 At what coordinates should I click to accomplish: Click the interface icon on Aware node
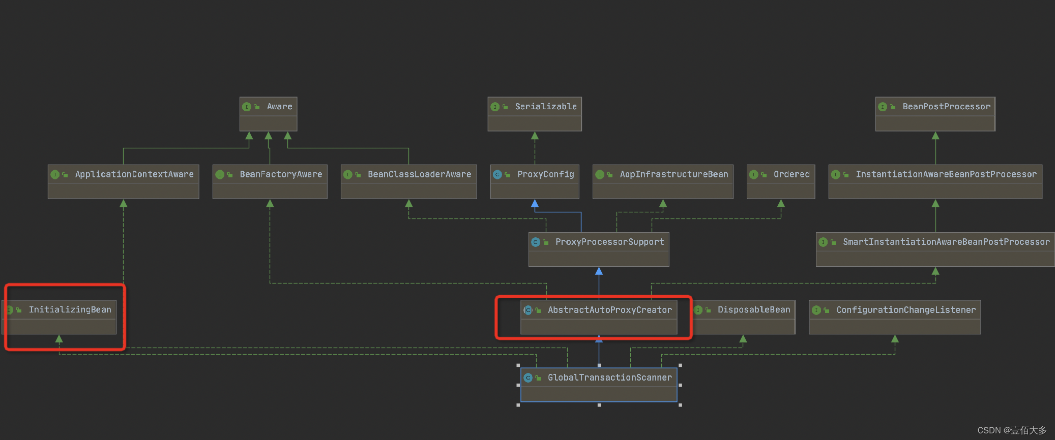tap(247, 107)
